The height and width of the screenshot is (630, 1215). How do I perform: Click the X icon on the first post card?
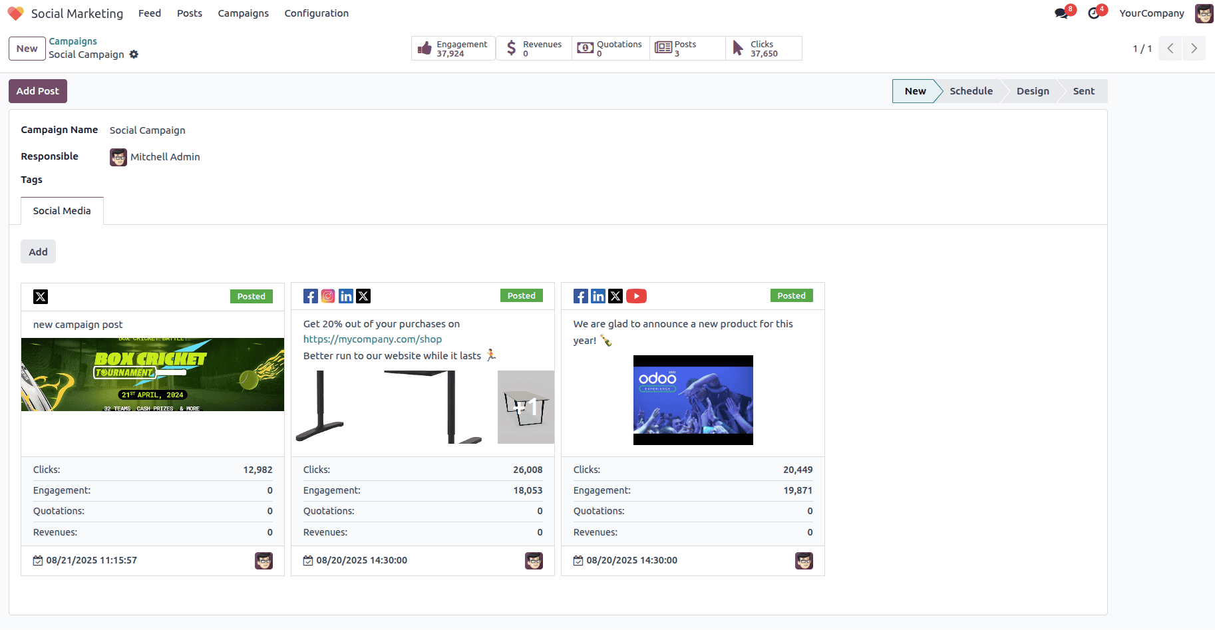41,296
